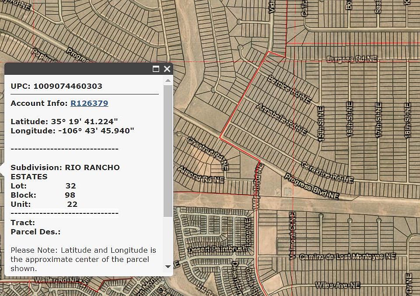The width and height of the screenshot is (420, 296).
Task: Click the Almond Rd NE street label
Action: [201, 174]
